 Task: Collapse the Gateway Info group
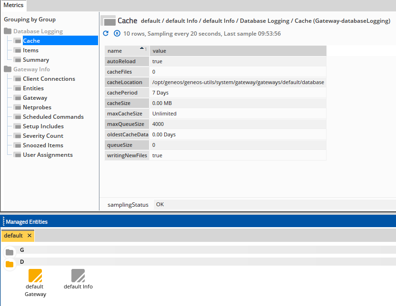(x=31, y=69)
